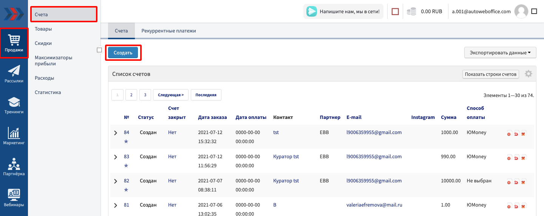Open the Рассылки section in sidebar
Screen dimensions: 544x216
click(x=14, y=74)
